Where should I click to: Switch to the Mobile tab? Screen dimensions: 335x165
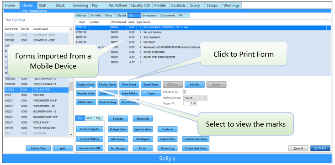tap(161, 5)
